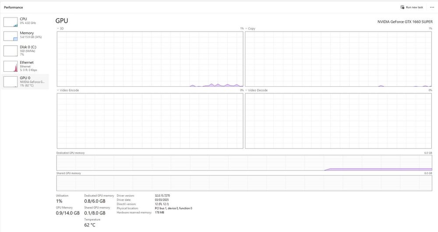Click the PCI bus 1 physical location value
Image resolution: width=438 pixels, height=232 pixels.
(173, 208)
